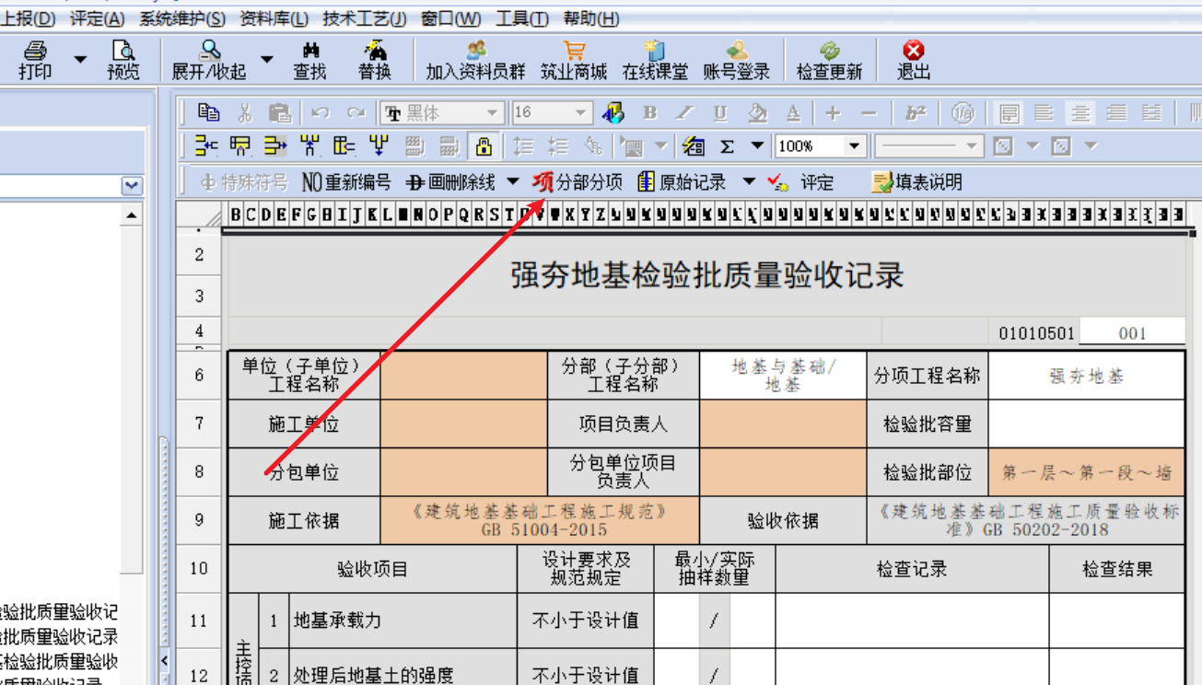Click Check for Updates (检查更新)

tap(830, 60)
